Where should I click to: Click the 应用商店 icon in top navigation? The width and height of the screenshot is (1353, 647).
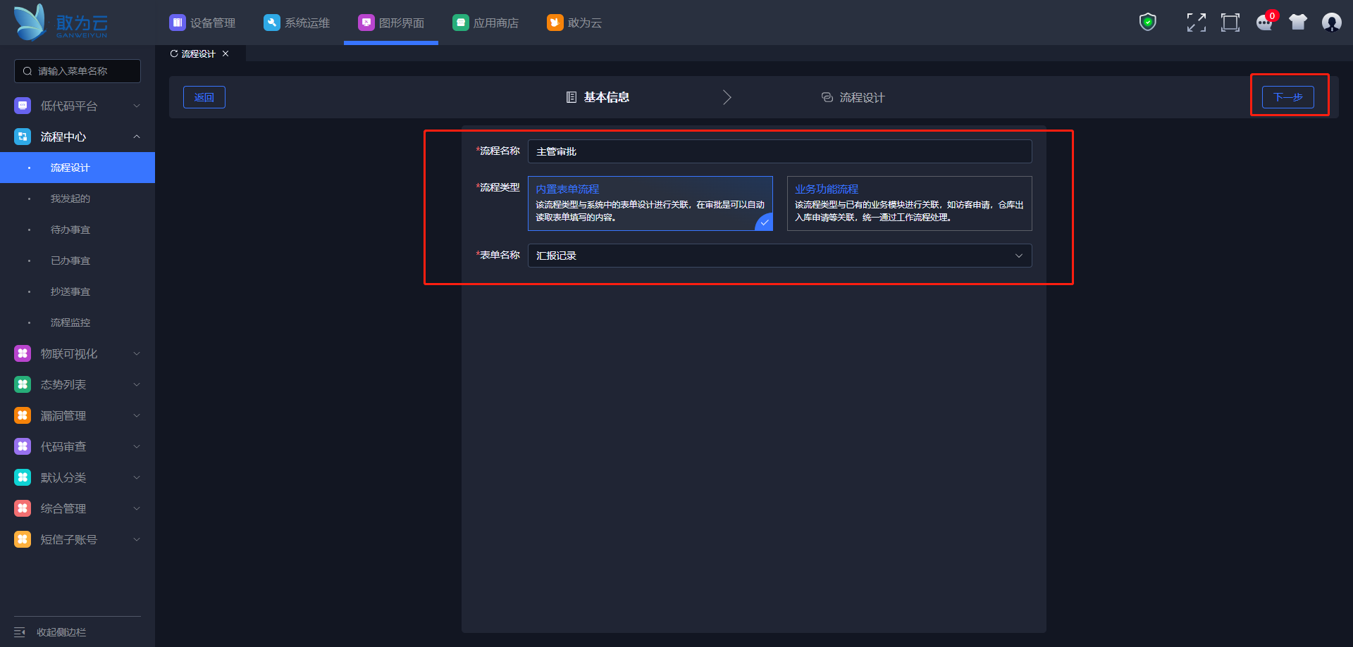[460, 23]
